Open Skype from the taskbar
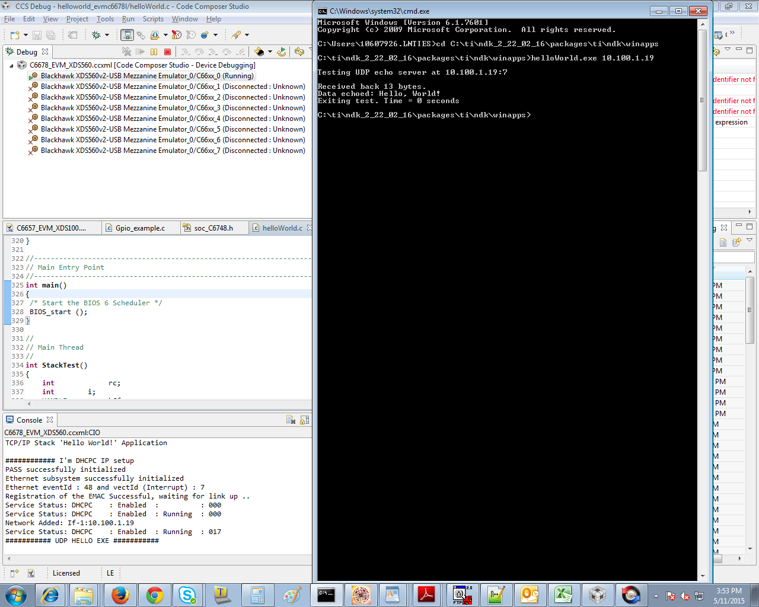759x607 pixels. (188, 595)
